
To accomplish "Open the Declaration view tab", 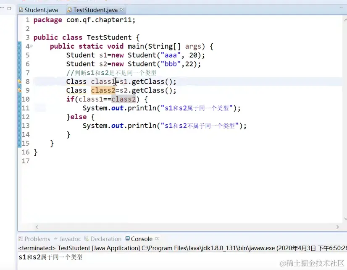I will pos(103,239).
